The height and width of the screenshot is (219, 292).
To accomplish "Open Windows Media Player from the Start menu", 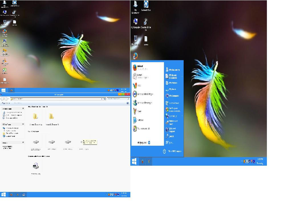I will [145, 94].
